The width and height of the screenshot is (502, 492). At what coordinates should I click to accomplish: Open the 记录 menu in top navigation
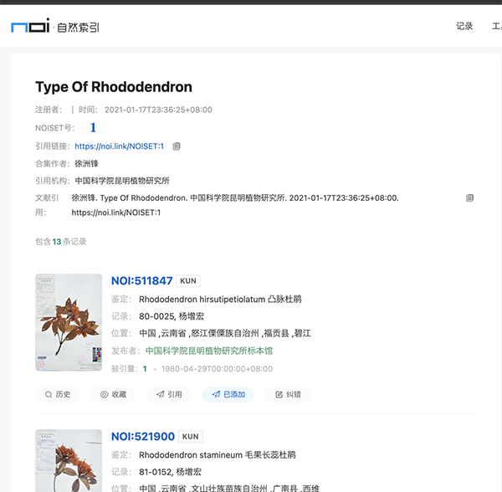point(464,26)
